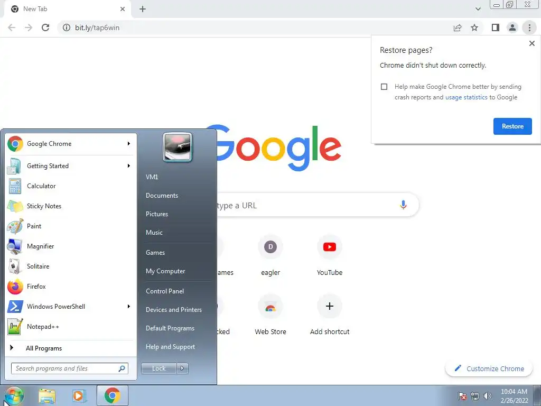The height and width of the screenshot is (406, 541).
Task: Open Windows Media Player from taskbar
Action: [x=79, y=396]
